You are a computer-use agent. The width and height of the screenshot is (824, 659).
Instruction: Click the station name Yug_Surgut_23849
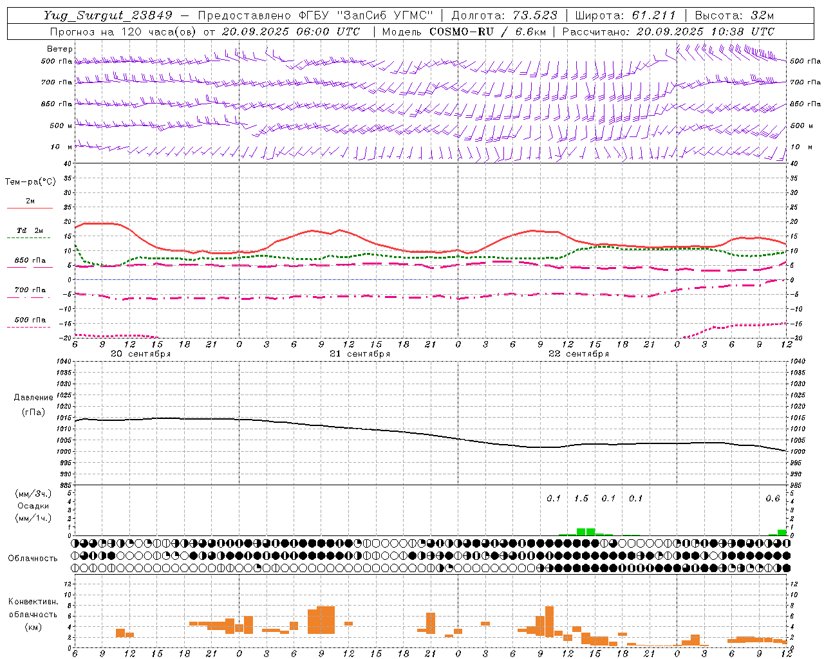click(x=108, y=15)
